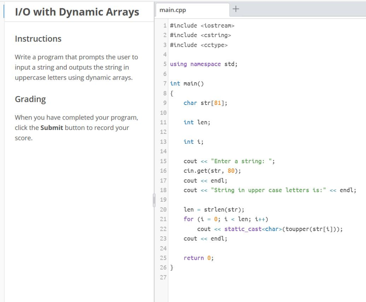The width and height of the screenshot is (366, 302).
Task: Click line number 16 in the gutter
Action: [163, 171]
